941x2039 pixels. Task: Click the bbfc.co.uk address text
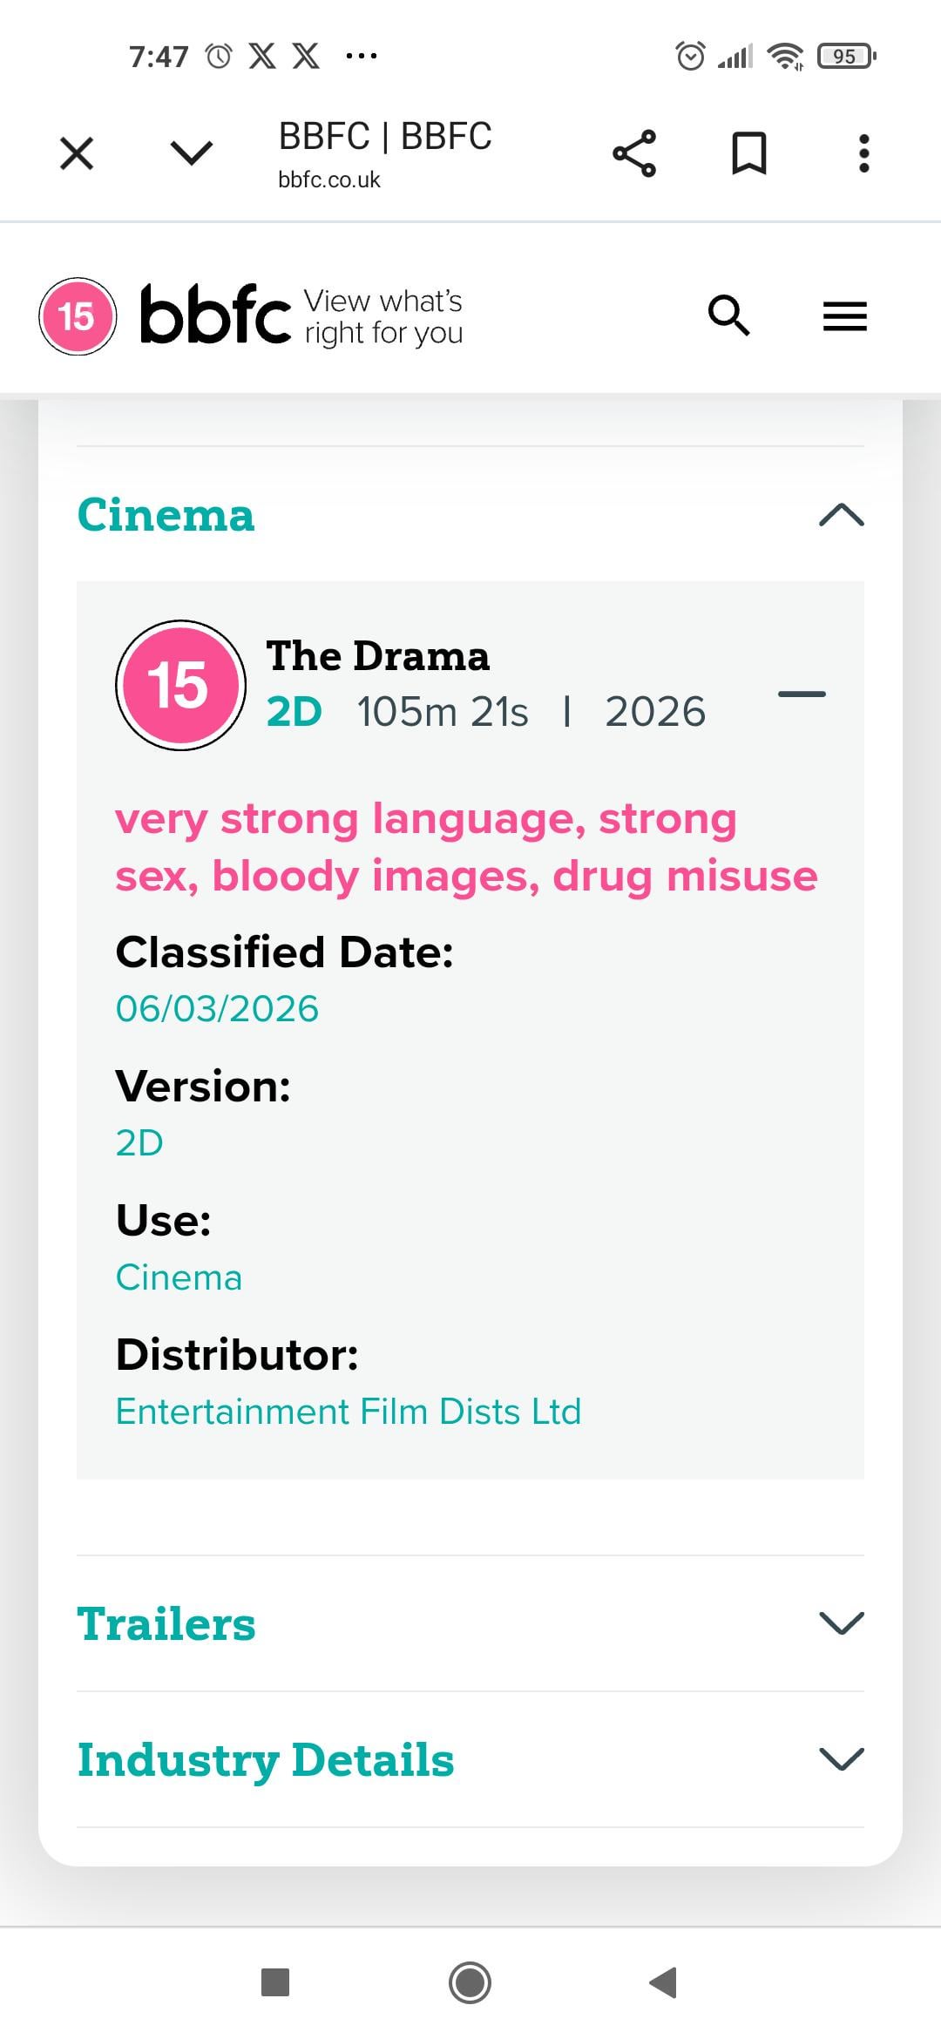329,180
